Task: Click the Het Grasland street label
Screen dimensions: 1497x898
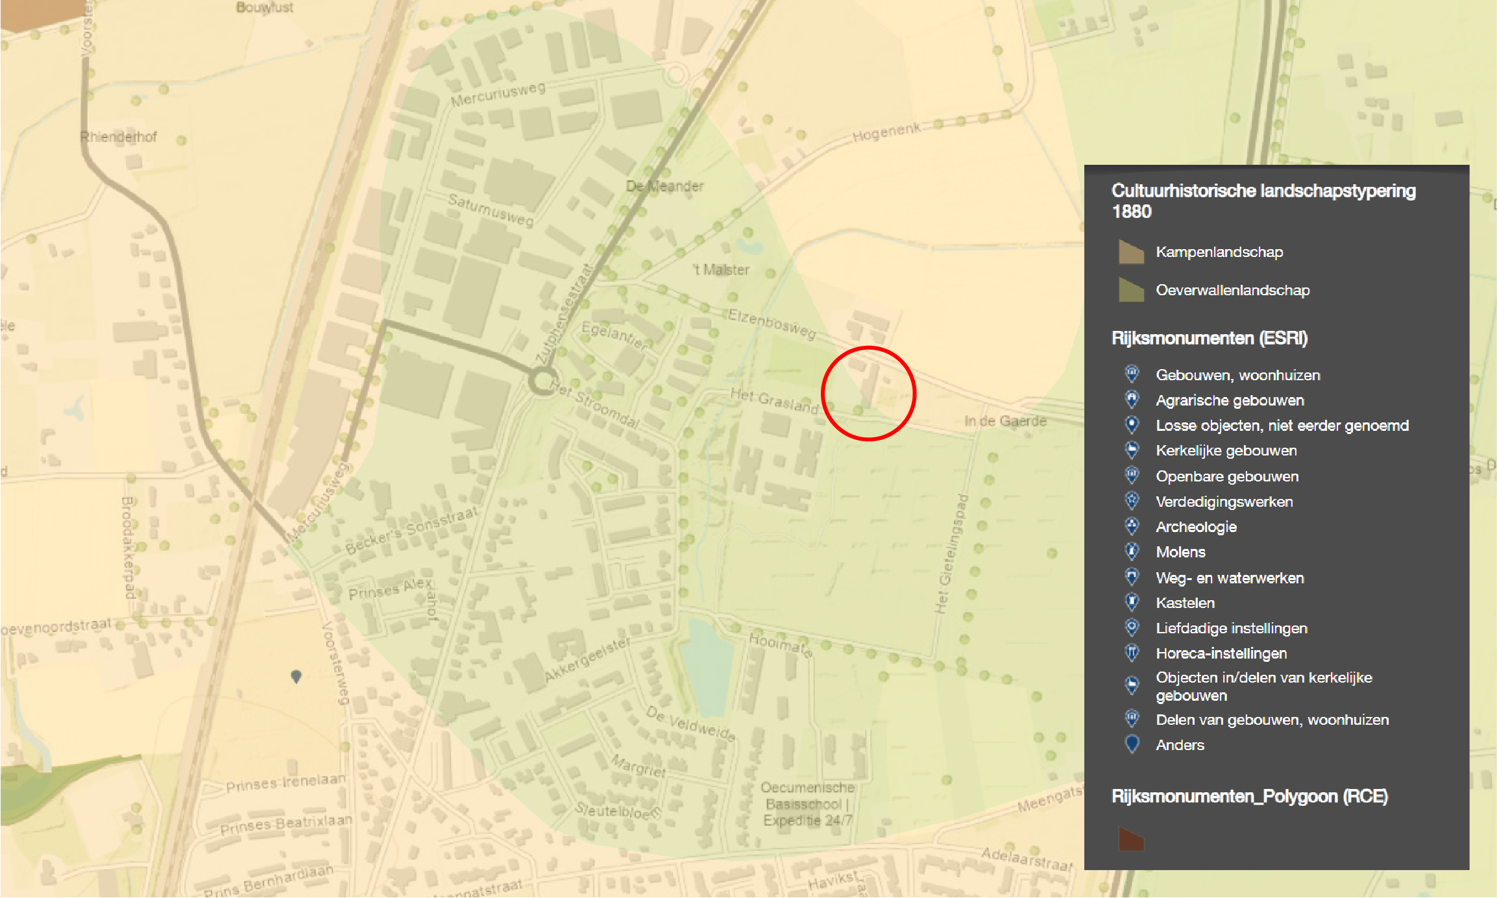Action: coord(774,400)
